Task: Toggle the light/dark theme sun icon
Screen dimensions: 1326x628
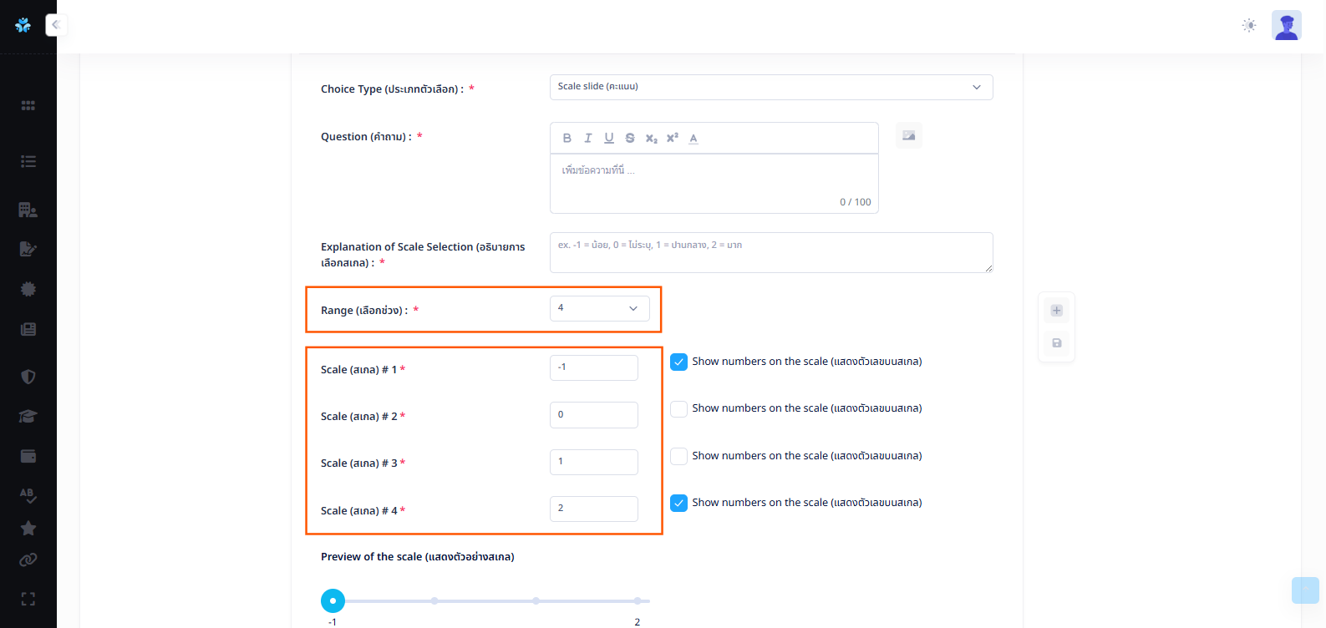Action: 1249,25
